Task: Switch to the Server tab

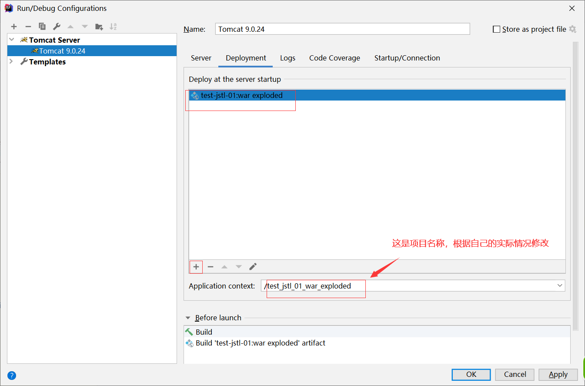Action: pos(201,57)
